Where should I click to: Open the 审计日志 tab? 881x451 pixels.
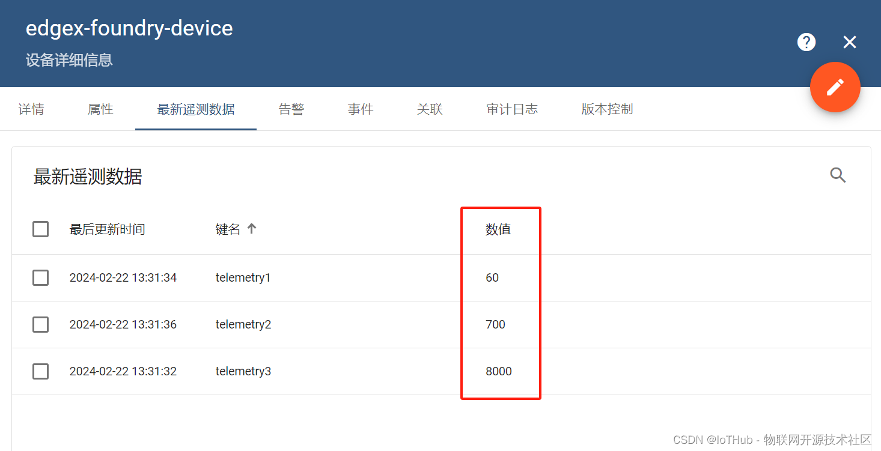pyautogui.click(x=512, y=109)
